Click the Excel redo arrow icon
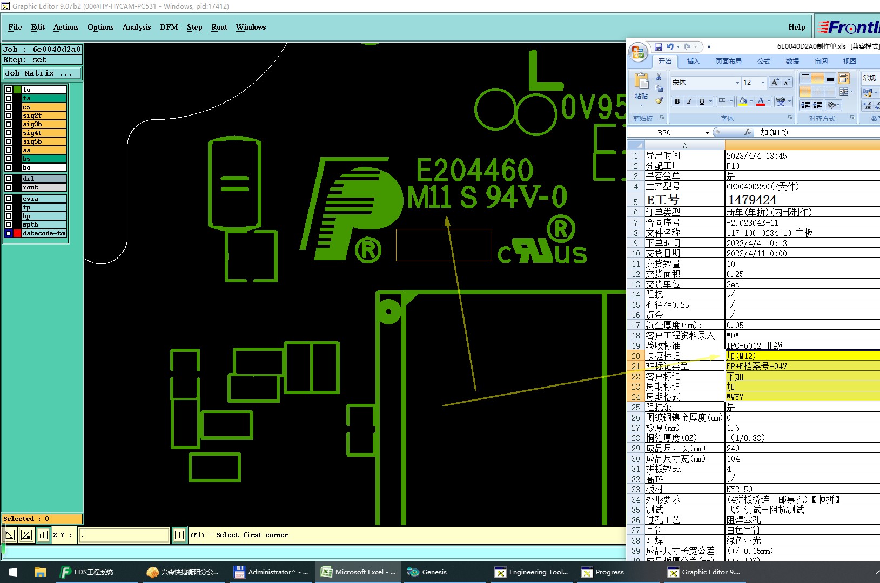The width and height of the screenshot is (880, 583). [688, 47]
